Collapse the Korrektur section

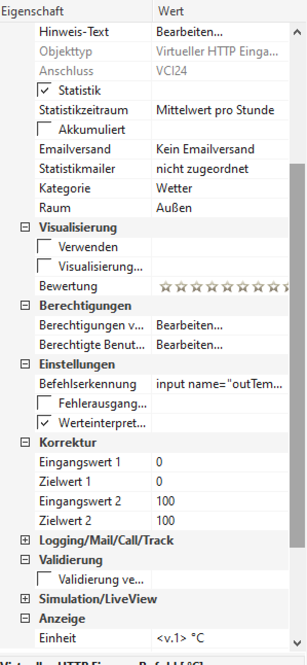25,443
